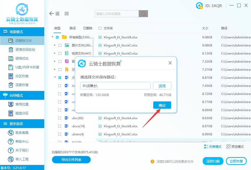
Task: Expand the 图片文件 tree node
Action: click(55, 45)
